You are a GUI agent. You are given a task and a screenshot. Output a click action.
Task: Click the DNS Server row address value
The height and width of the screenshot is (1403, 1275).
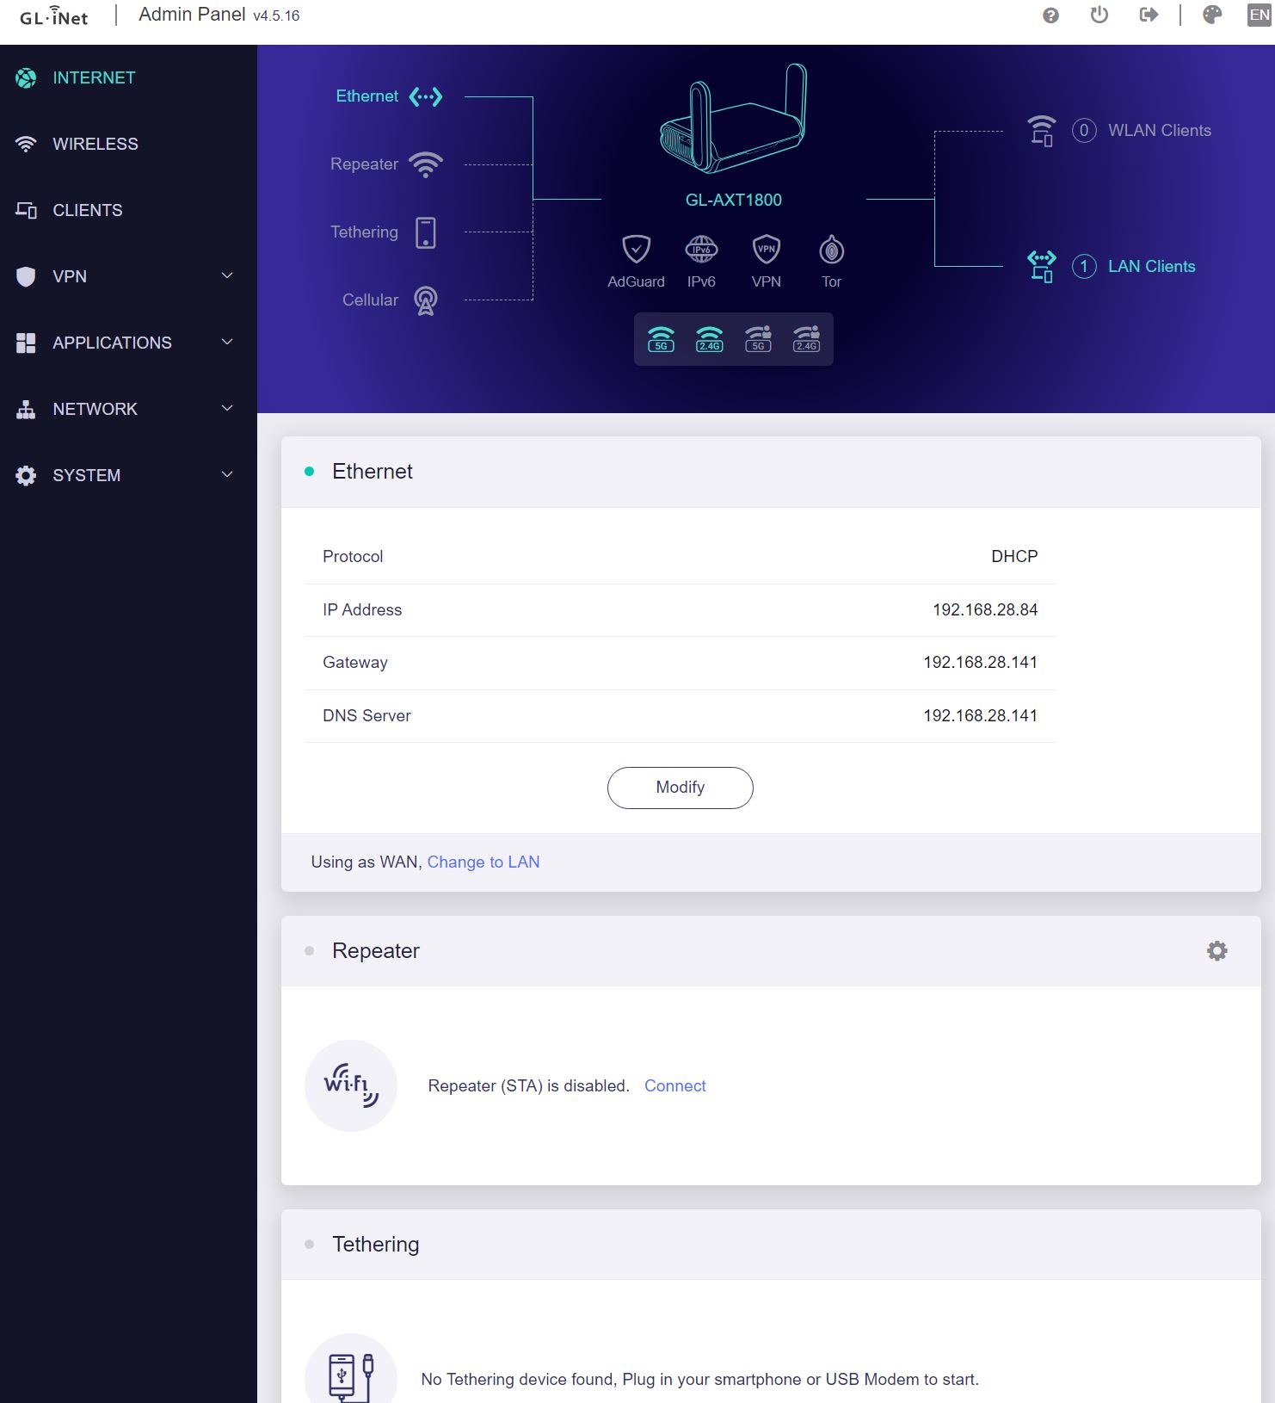[x=980, y=716]
